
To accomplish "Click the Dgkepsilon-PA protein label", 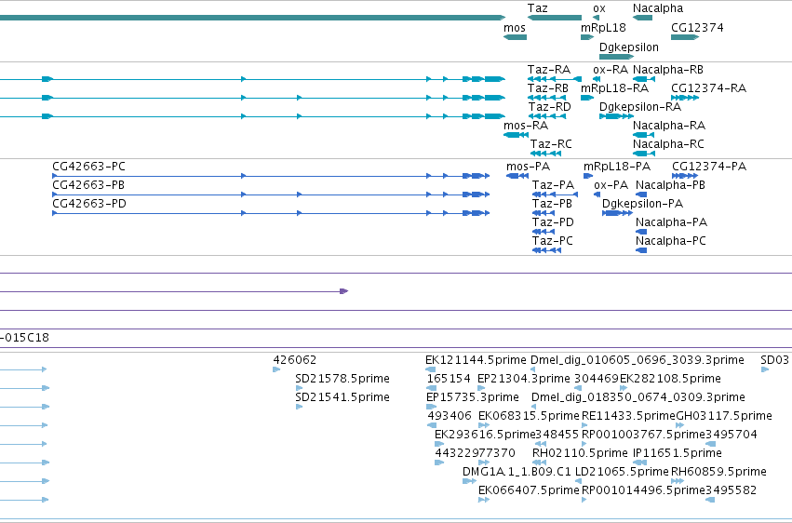I will click(x=642, y=204).
